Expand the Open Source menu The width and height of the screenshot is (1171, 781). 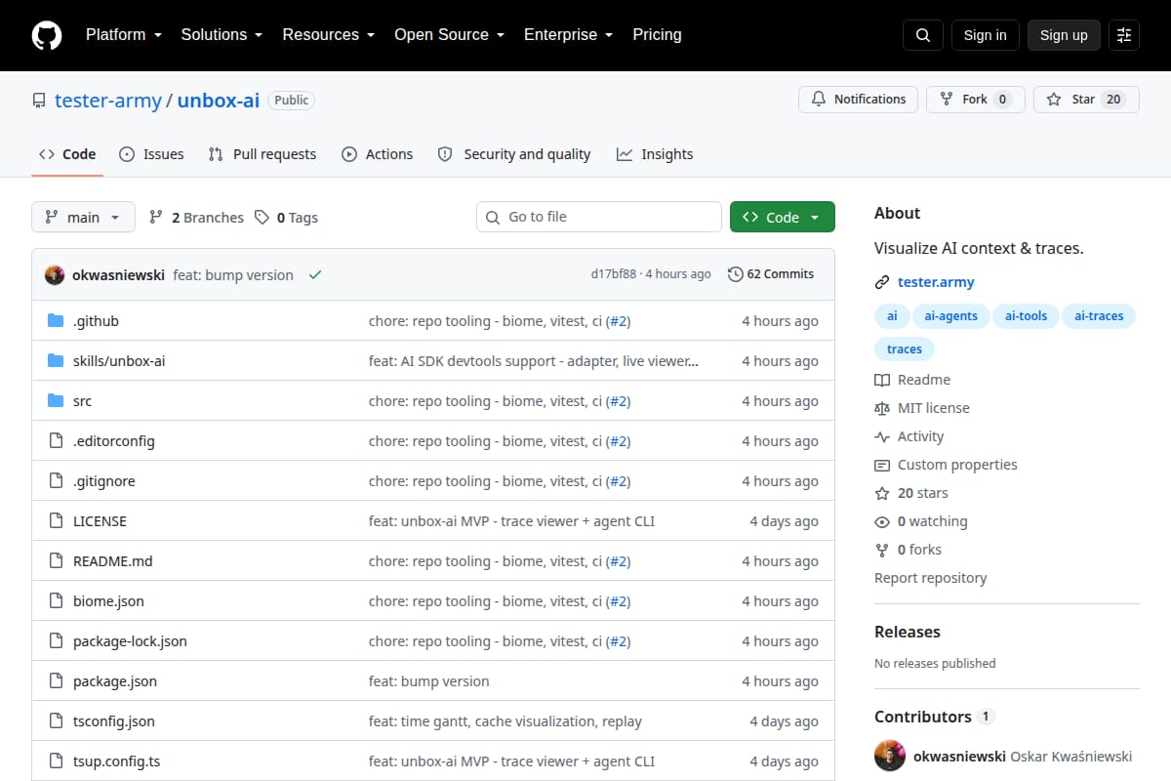pyautogui.click(x=449, y=35)
